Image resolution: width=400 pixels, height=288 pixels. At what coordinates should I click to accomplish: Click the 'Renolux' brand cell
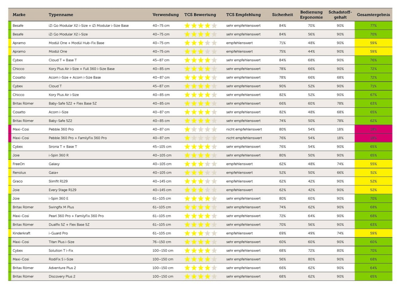(x=19, y=173)
